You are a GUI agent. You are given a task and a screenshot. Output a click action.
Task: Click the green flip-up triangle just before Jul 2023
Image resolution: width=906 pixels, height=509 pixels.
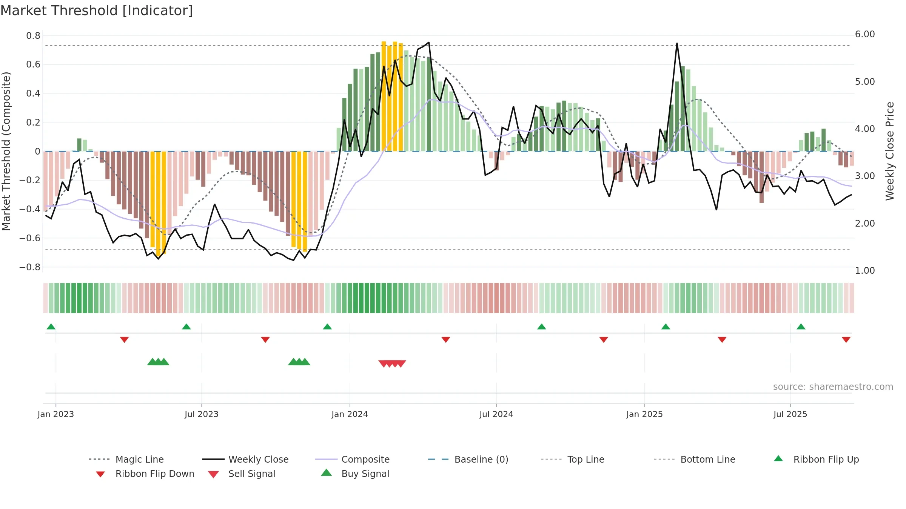(x=186, y=327)
